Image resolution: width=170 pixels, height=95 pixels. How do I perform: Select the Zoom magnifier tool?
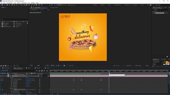10,5
